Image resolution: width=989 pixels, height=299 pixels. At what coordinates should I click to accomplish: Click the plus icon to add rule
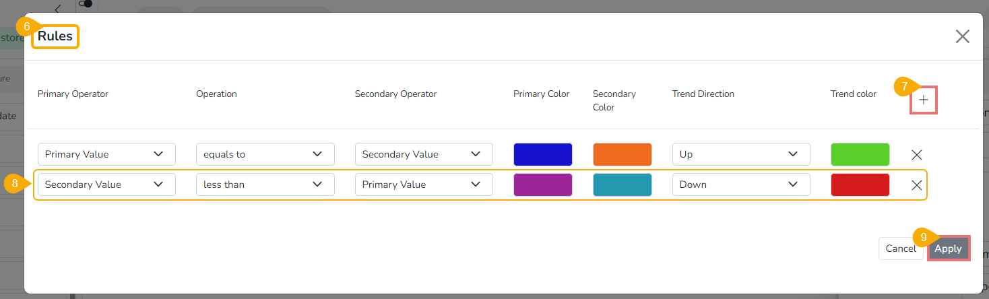(923, 100)
